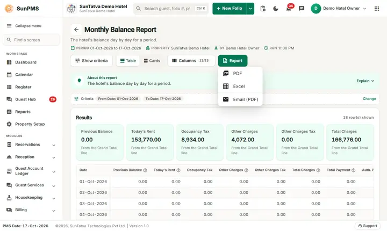Expand the Housekeeping module chevron
This screenshot has width=387, height=231.
54,198
